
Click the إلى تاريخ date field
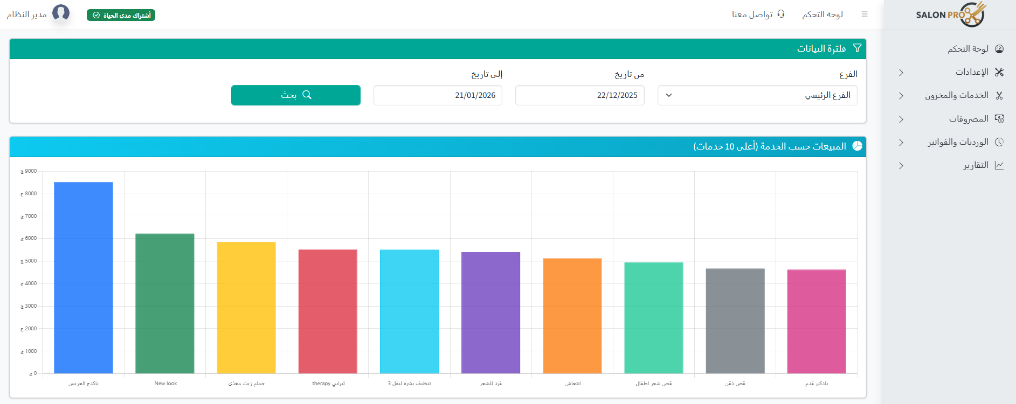[438, 95]
